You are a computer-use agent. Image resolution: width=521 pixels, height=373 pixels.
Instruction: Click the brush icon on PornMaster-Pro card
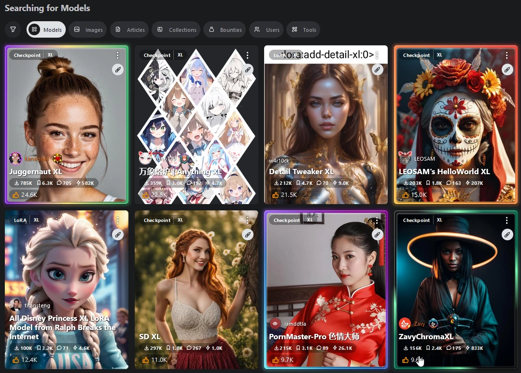click(x=378, y=235)
